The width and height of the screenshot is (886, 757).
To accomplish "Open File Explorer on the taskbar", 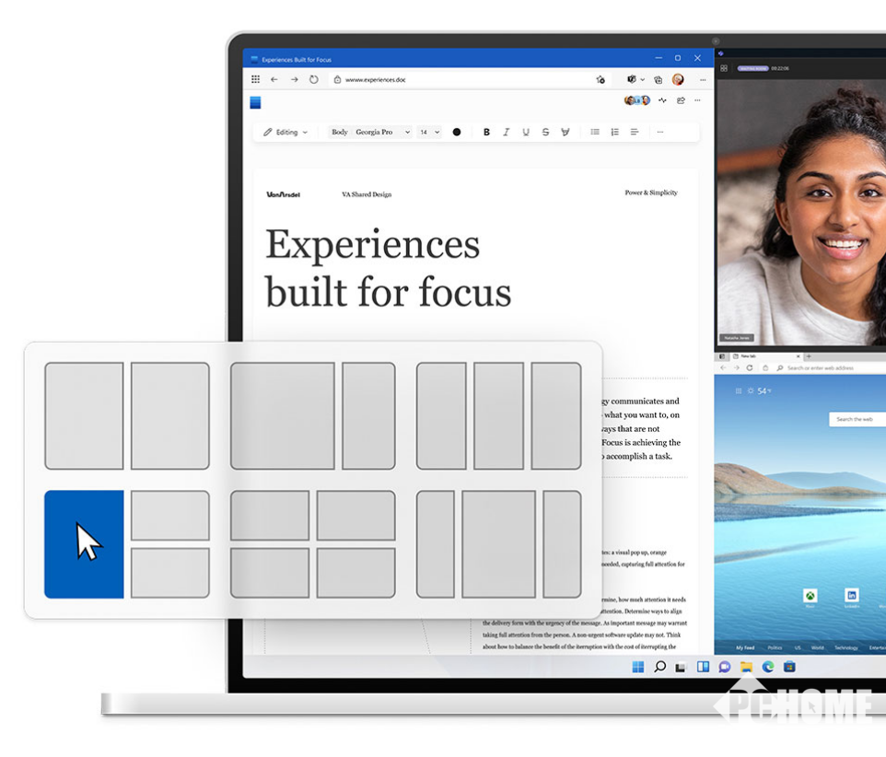I will click(x=746, y=667).
